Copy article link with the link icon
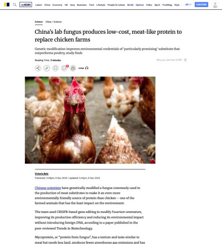 (x=47, y=68)
